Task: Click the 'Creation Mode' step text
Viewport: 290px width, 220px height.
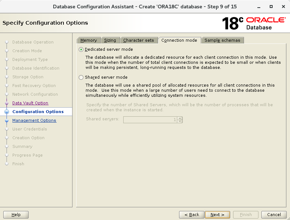Action: 27,51
